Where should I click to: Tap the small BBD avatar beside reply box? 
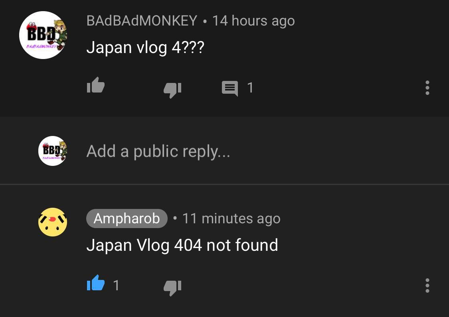(x=53, y=151)
